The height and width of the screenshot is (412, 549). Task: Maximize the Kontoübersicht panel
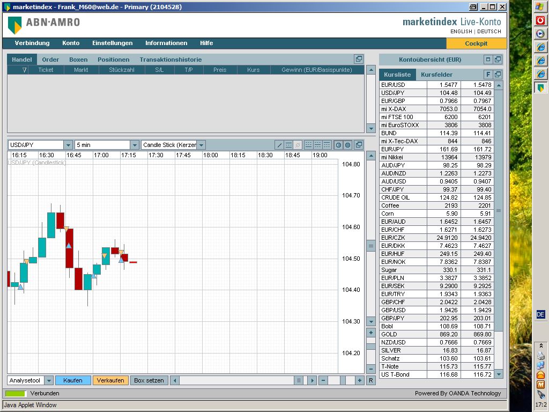(x=488, y=60)
